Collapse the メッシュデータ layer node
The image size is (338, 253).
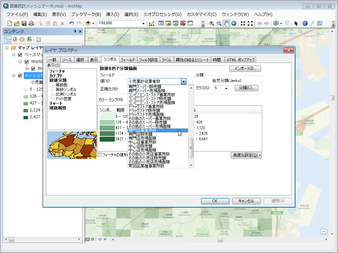14,75
